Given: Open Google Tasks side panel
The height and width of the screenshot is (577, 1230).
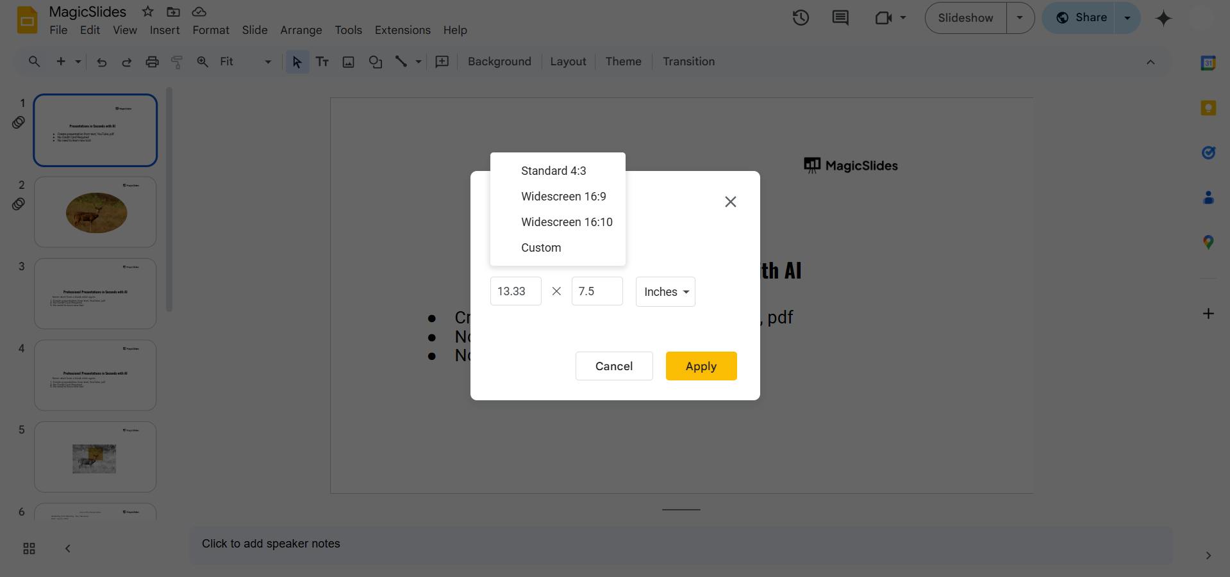Looking at the screenshot, I should click(1208, 152).
